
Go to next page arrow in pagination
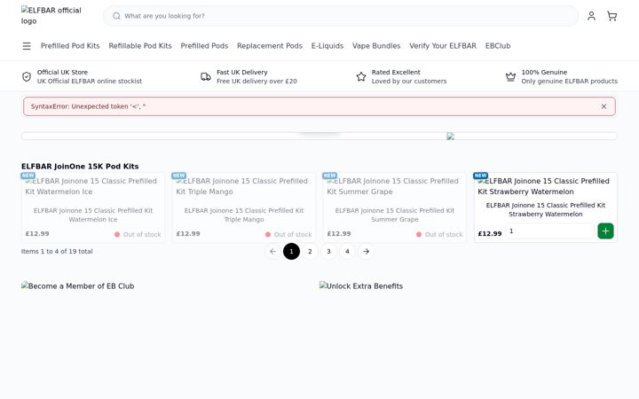click(366, 252)
